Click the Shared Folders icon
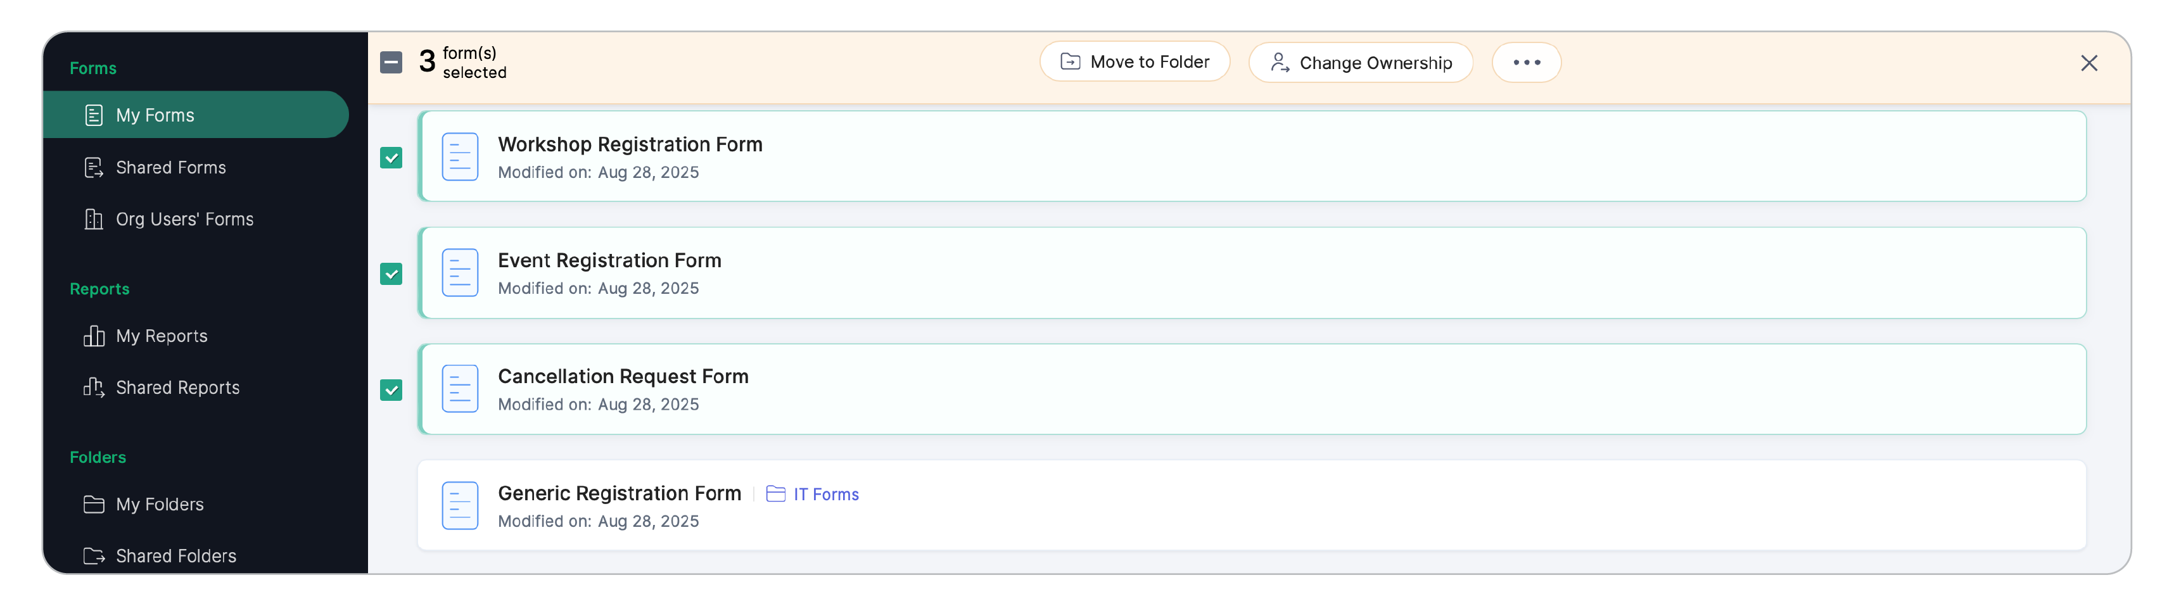 [x=94, y=555]
